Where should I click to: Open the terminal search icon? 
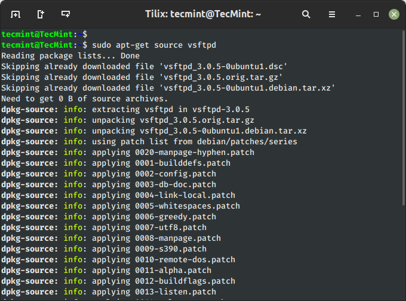(x=306, y=14)
